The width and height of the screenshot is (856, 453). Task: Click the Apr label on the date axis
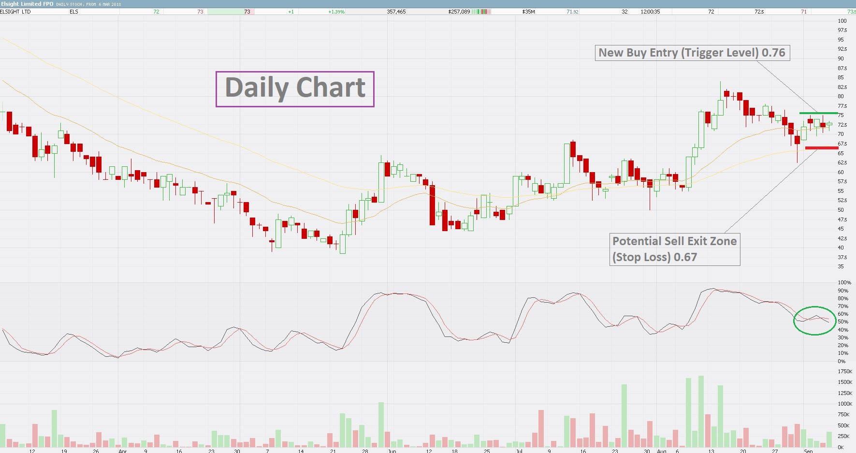[x=123, y=451]
